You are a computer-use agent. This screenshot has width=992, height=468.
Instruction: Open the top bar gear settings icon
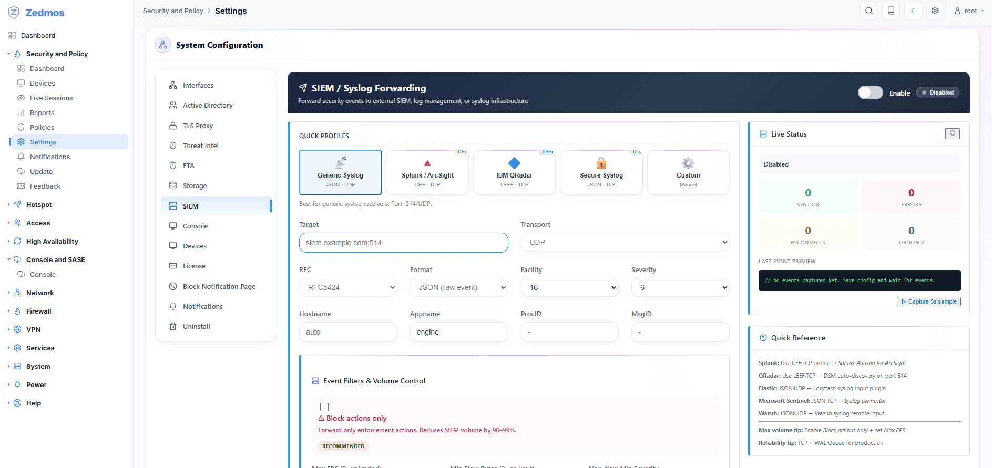click(x=935, y=11)
